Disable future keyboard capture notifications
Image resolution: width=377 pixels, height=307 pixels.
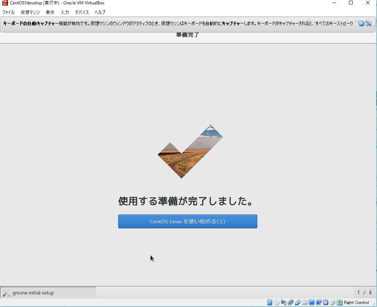(368, 23)
